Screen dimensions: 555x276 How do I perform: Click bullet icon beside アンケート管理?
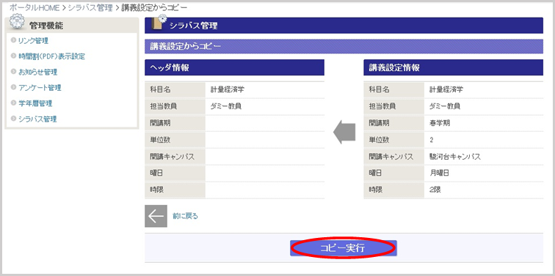coord(13,88)
